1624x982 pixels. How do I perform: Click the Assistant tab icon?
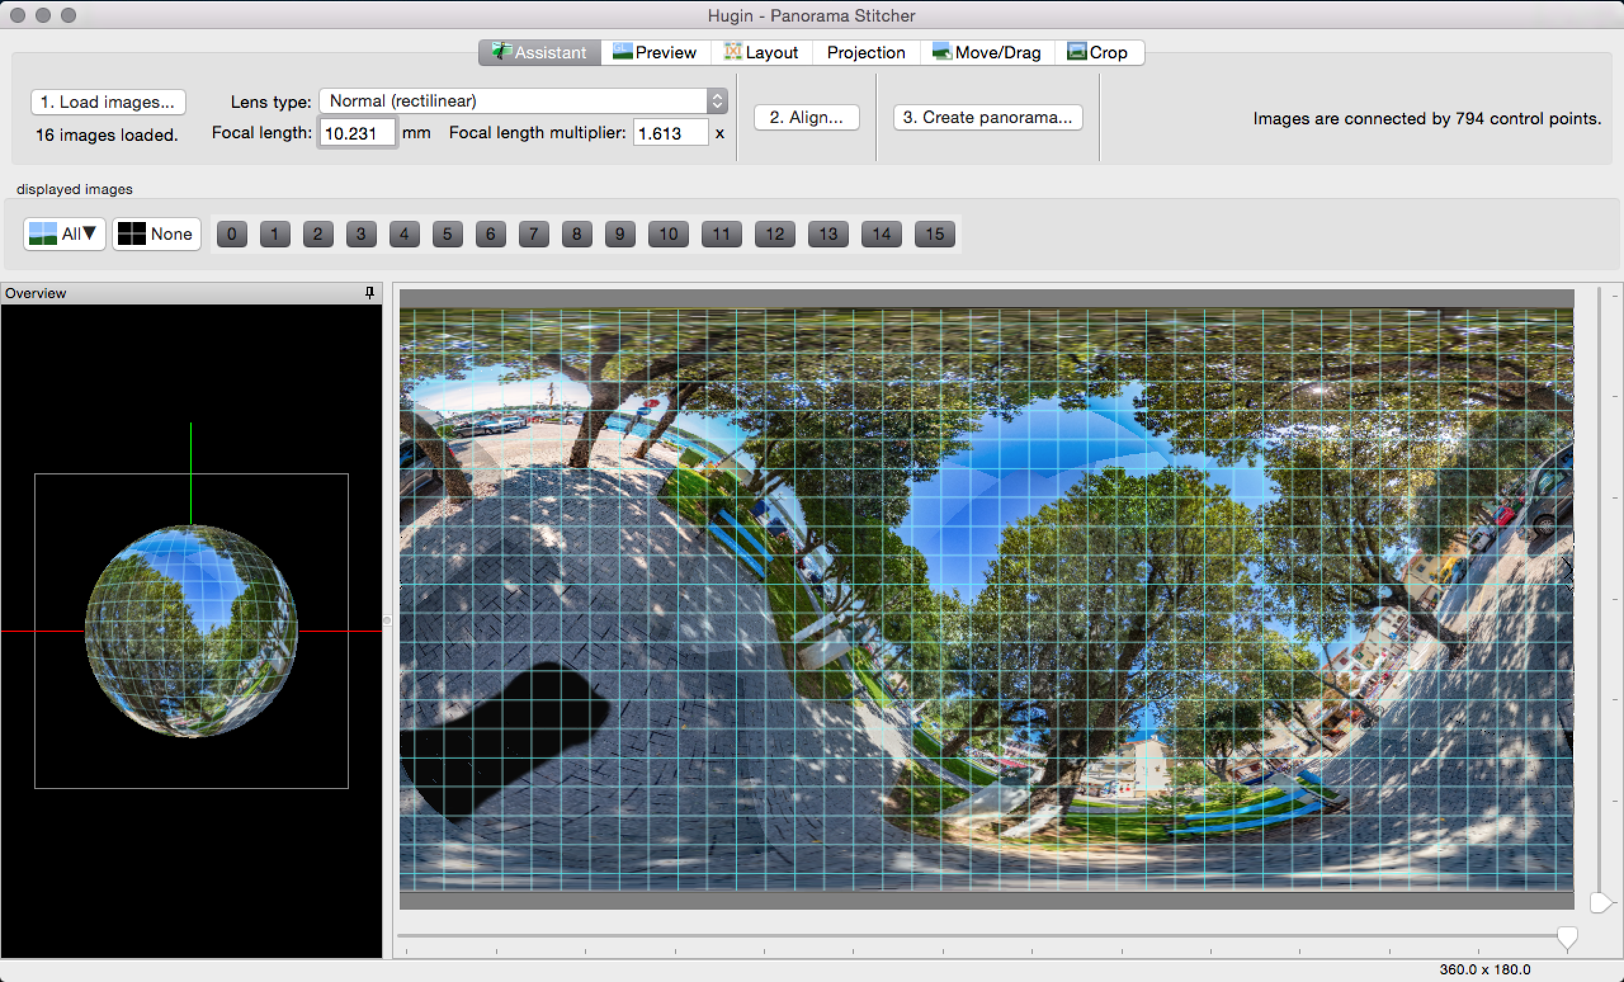coord(502,51)
